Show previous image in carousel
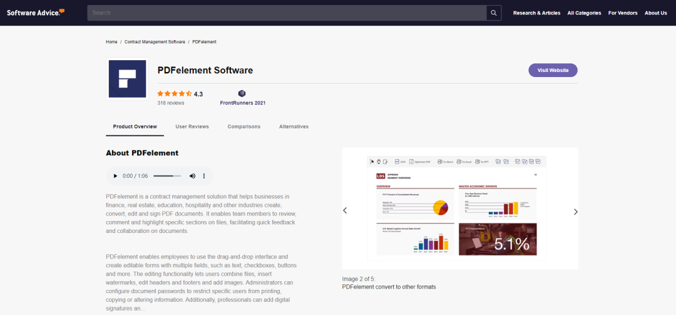 [x=345, y=211]
